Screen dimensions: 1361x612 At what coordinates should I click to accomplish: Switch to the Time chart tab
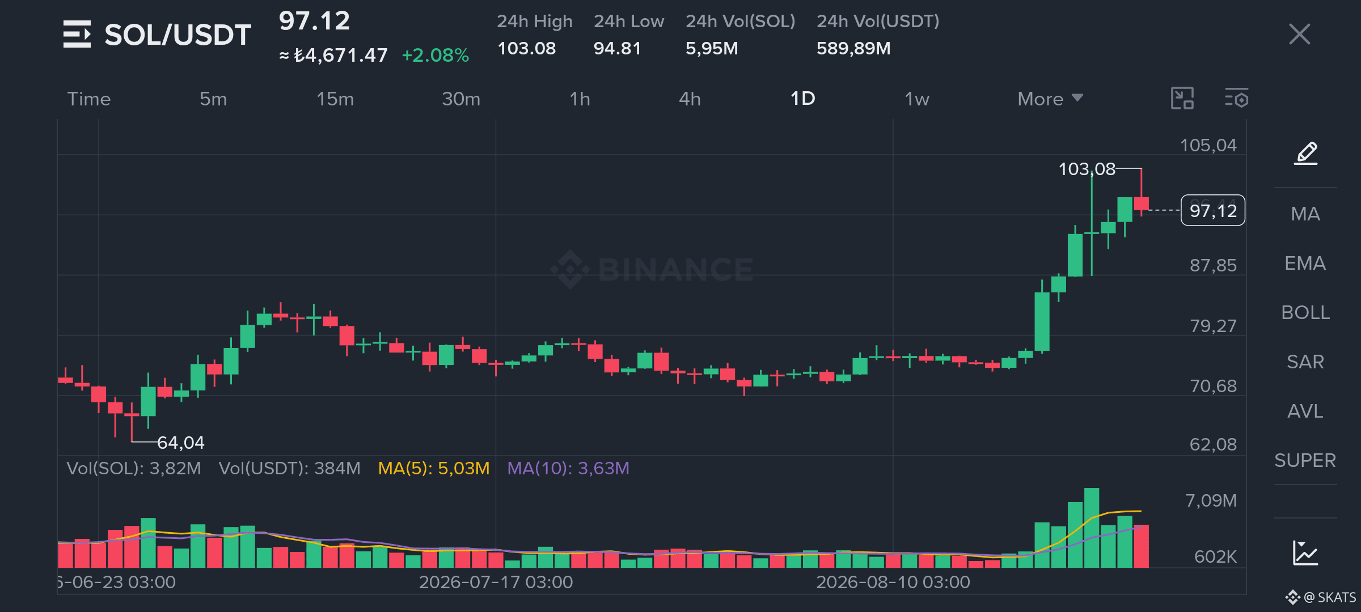click(x=89, y=99)
